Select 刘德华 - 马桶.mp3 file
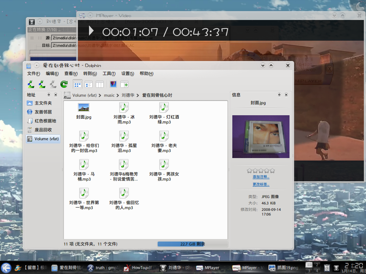366x274 pixels. pos(84,170)
